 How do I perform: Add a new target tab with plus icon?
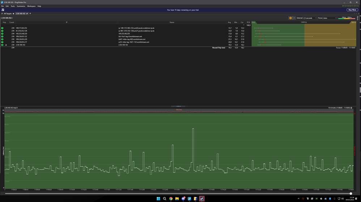coord(30,13)
